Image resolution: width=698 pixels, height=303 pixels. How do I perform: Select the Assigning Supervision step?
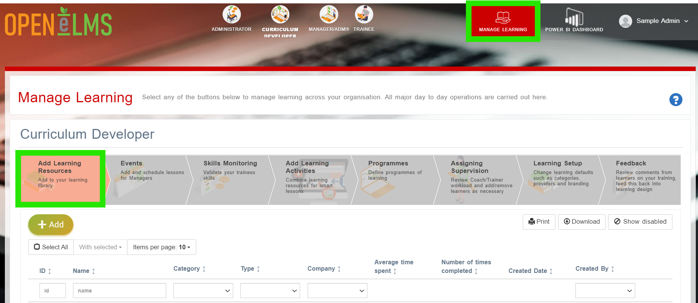478,180
